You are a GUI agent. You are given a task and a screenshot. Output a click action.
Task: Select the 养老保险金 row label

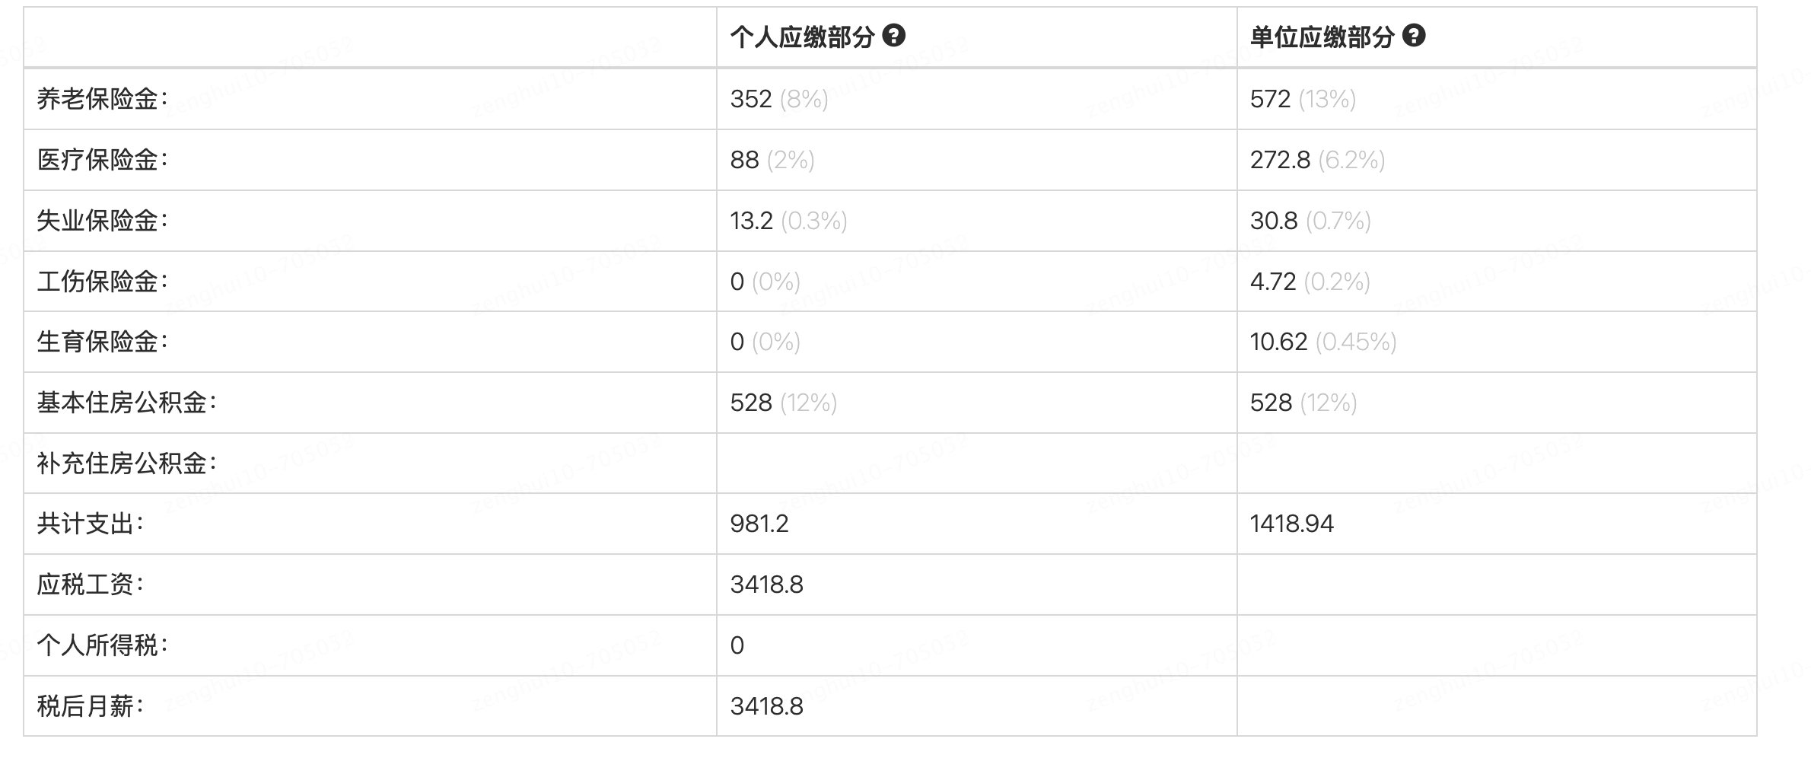[x=102, y=99]
